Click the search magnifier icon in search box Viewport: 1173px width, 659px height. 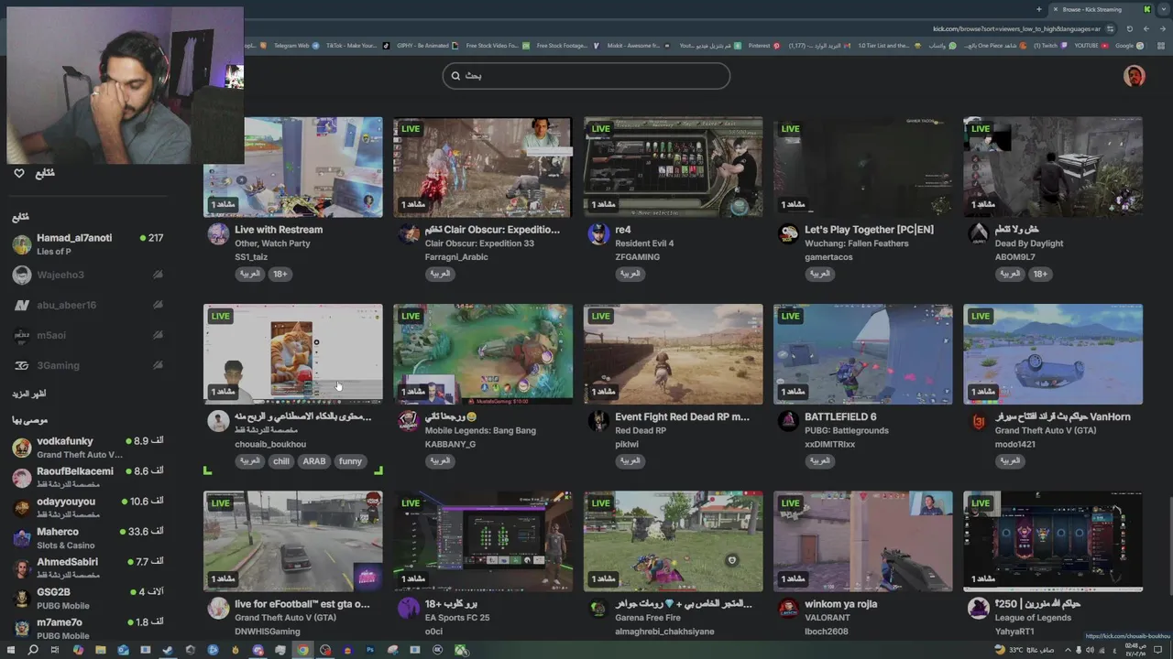tap(455, 76)
